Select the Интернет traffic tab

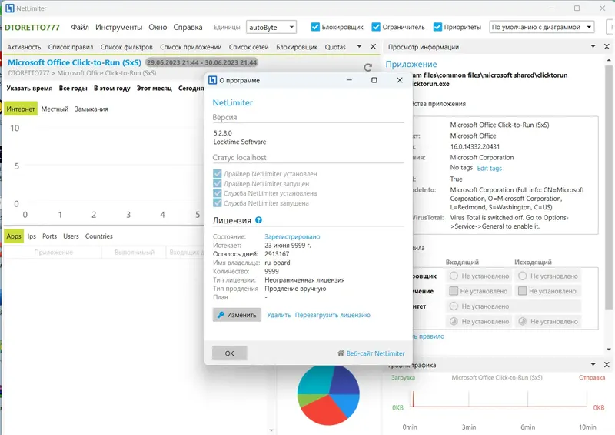click(21, 109)
